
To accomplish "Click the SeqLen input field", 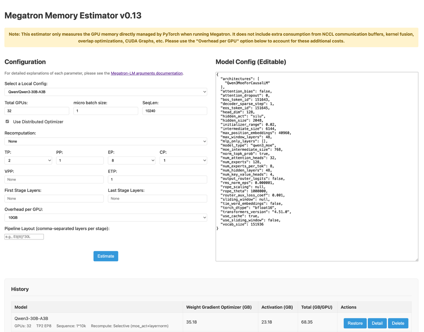I will coord(175,111).
